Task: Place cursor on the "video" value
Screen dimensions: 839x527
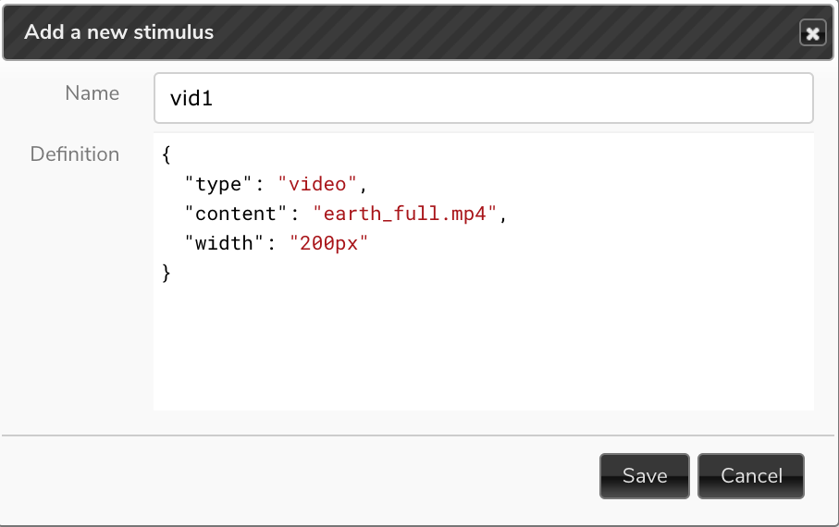Action: click(316, 184)
